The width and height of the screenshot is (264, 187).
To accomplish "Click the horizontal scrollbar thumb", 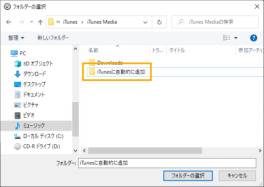I will pyautogui.click(x=145, y=150).
